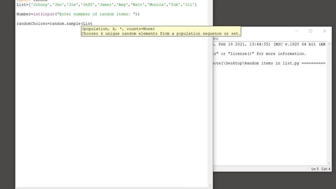Click the calltip description about k unique elements
The width and height of the screenshot is (336, 189).
161,34
